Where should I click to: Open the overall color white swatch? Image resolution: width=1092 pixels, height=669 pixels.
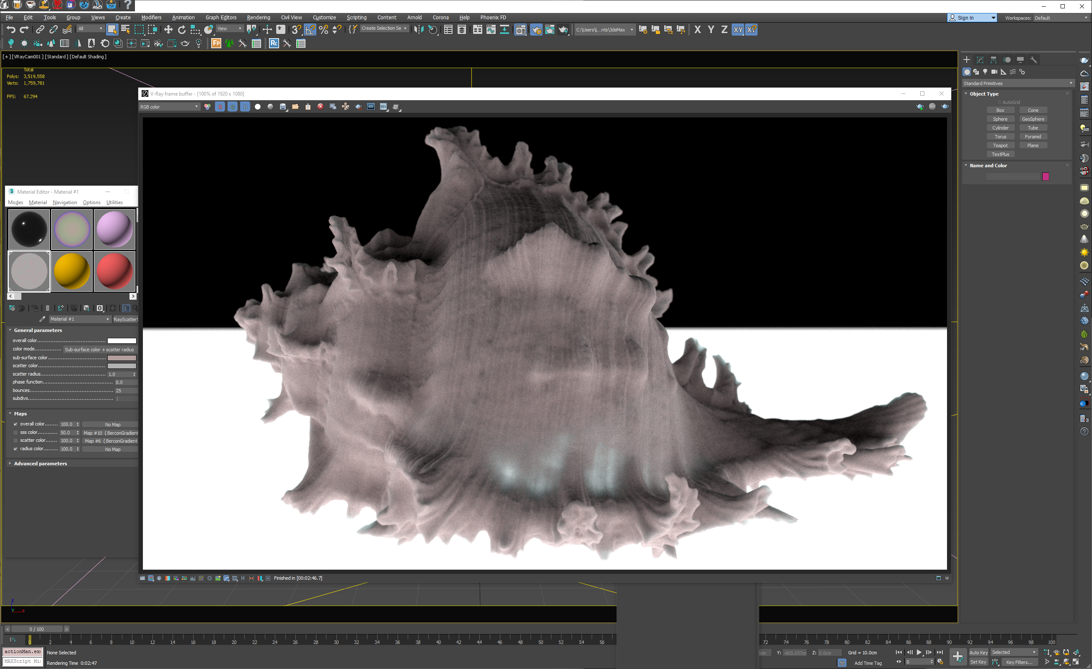(x=122, y=340)
